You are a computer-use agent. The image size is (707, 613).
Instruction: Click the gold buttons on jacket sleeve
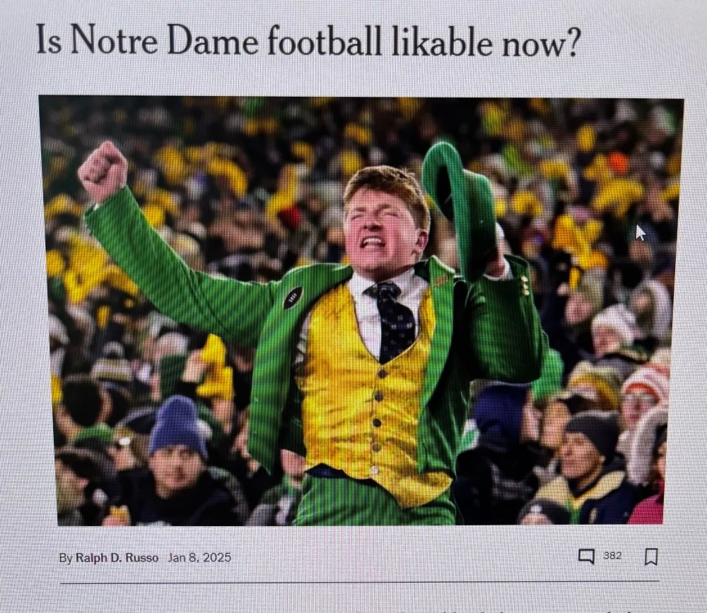(x=525, y=285)
